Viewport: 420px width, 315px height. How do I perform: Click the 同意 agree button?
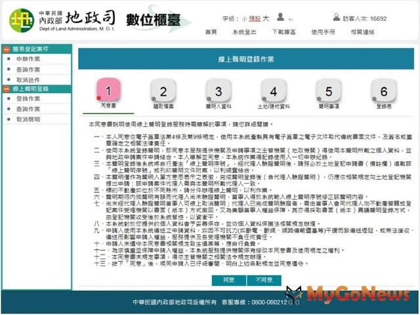point(229,280)
